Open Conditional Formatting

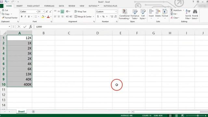124,14
